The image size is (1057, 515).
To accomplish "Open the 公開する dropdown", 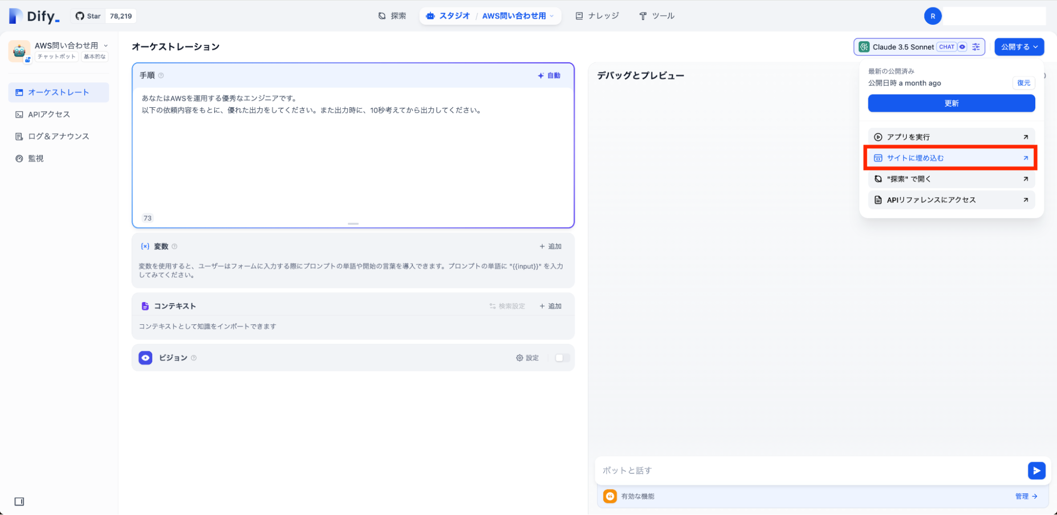I will coord(1019,46).
